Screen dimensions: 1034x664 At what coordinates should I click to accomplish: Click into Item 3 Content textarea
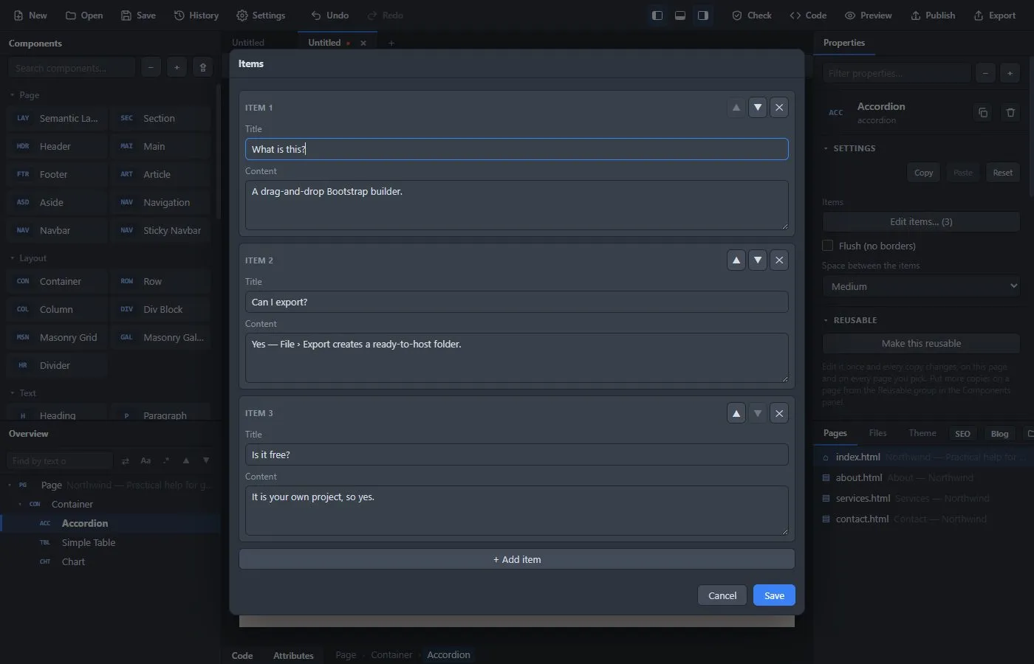pos(517,511)
